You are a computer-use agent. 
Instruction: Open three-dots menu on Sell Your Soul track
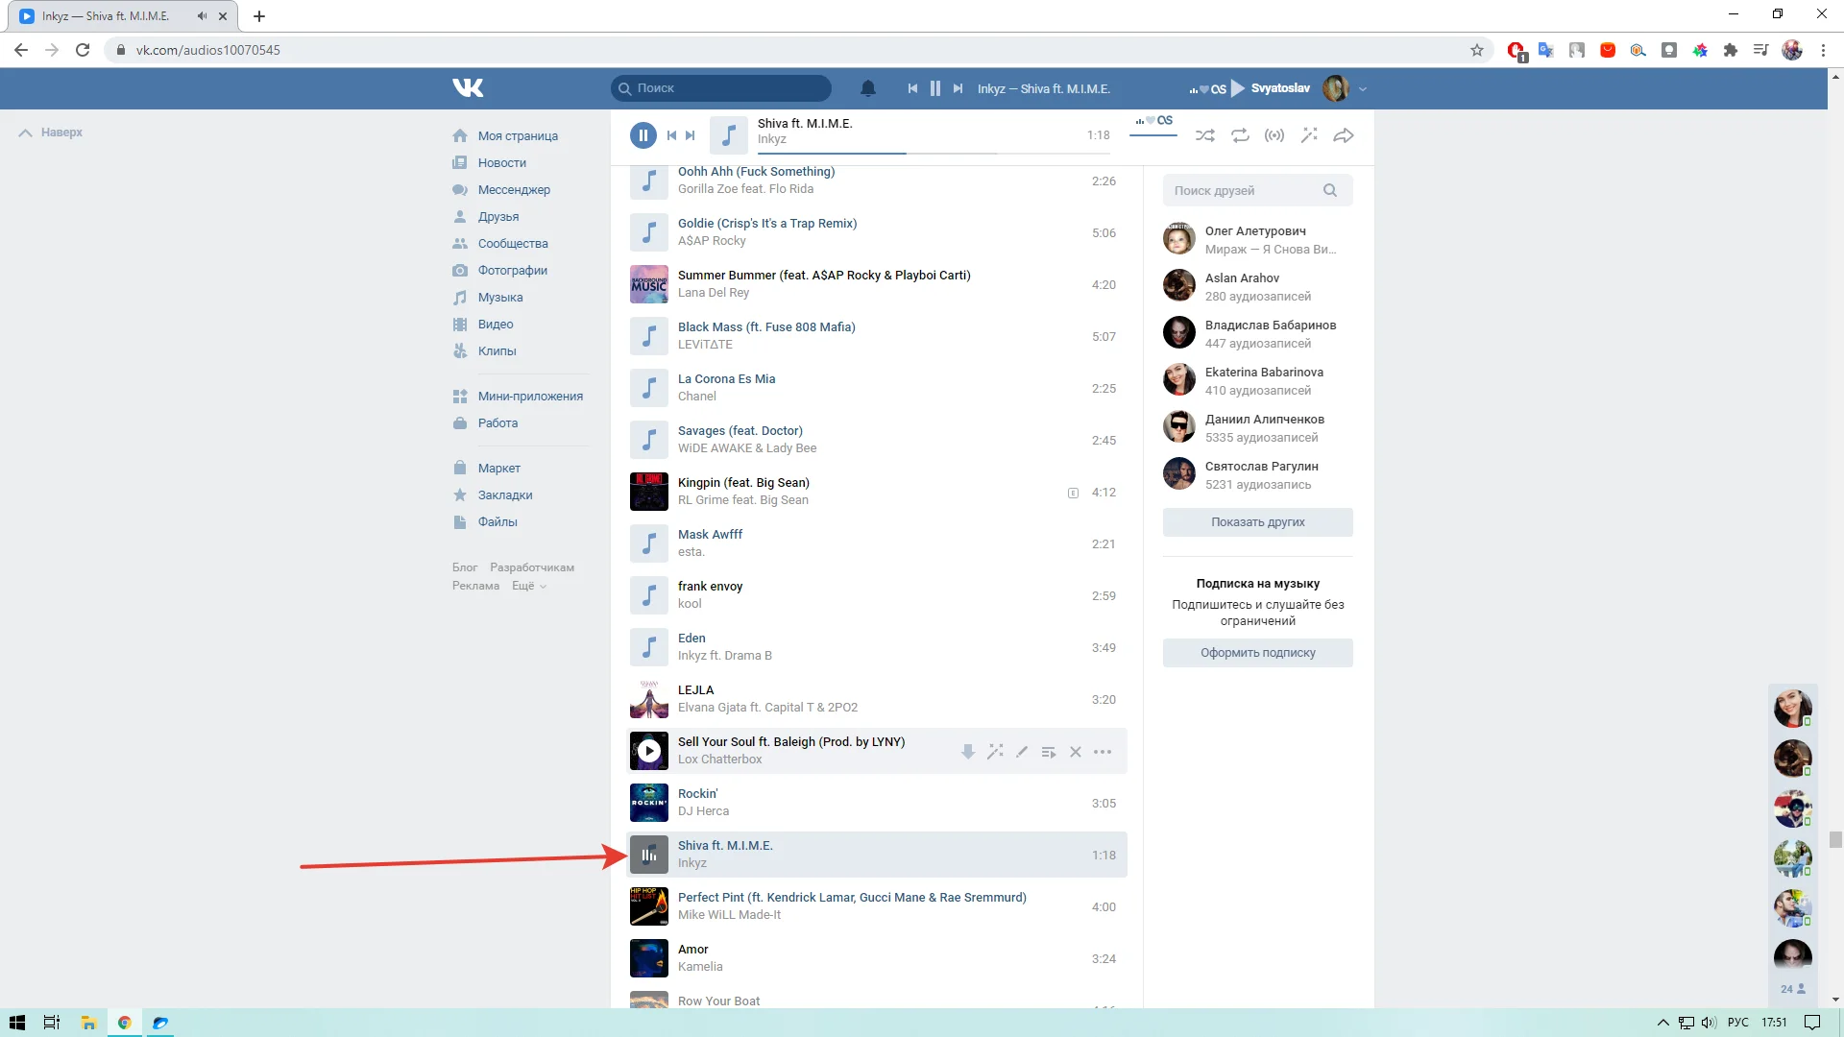[1103, 752]
